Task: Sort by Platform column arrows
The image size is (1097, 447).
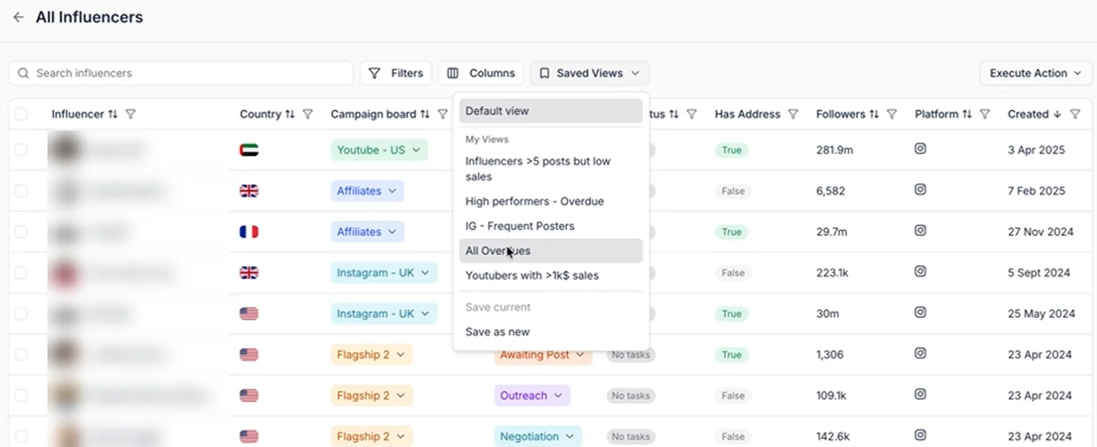Action: (x=966, y=114)
